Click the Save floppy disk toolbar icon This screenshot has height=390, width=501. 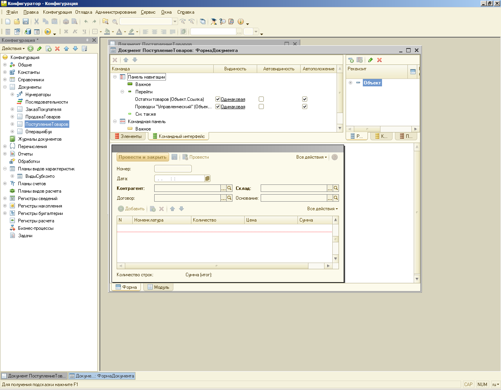click(26, 21)
